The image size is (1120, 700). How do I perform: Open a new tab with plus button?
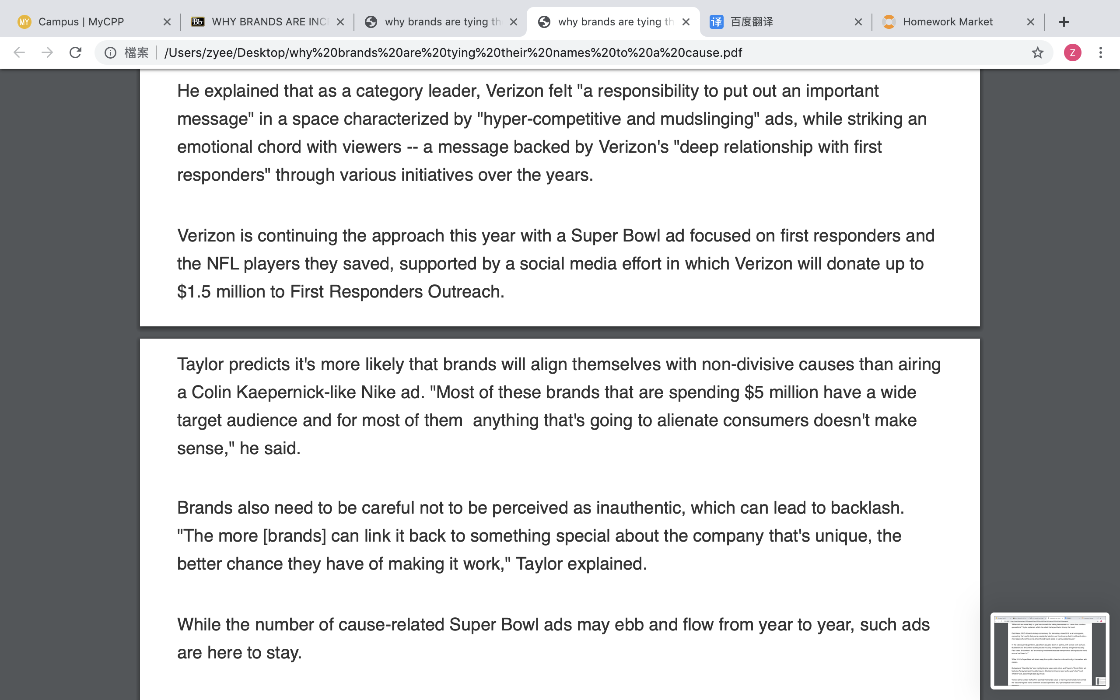tap(1064, 22)
